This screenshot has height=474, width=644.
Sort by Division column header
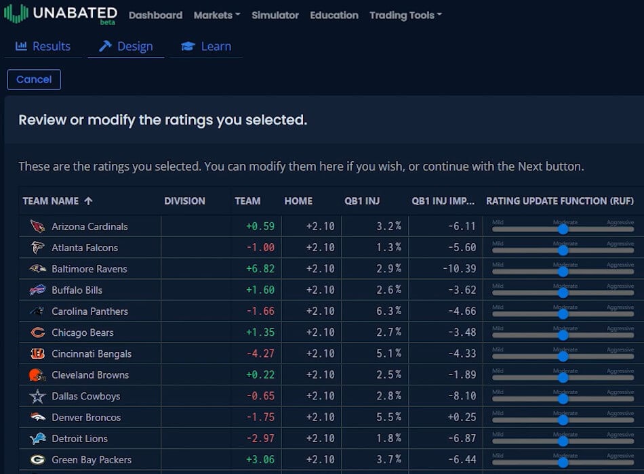[x=185, y=201]
